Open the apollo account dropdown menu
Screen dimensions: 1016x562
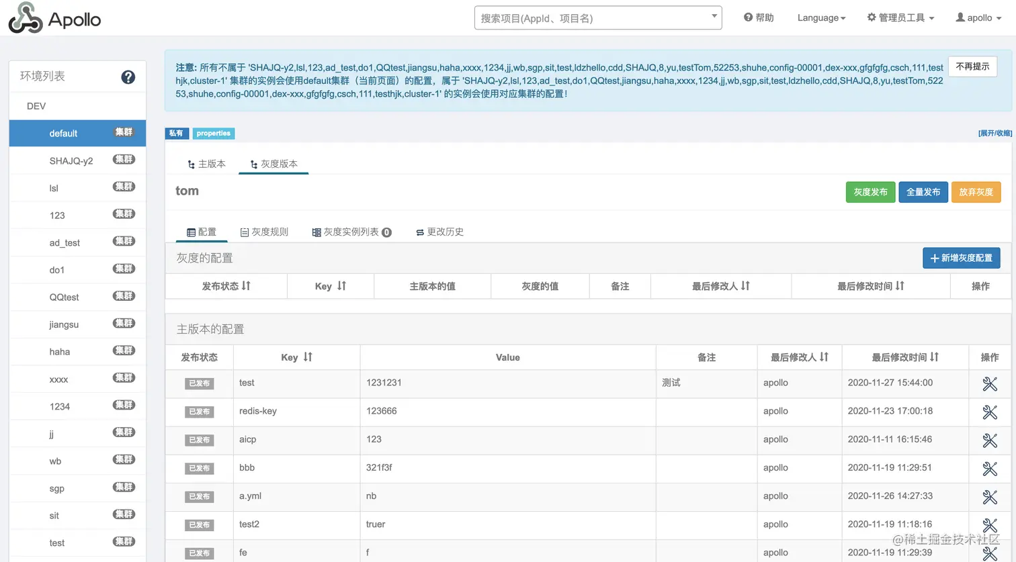[x=978, y=17]
